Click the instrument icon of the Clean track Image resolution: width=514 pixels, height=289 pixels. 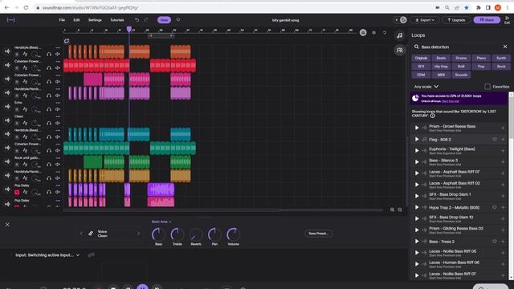point(7,120)
